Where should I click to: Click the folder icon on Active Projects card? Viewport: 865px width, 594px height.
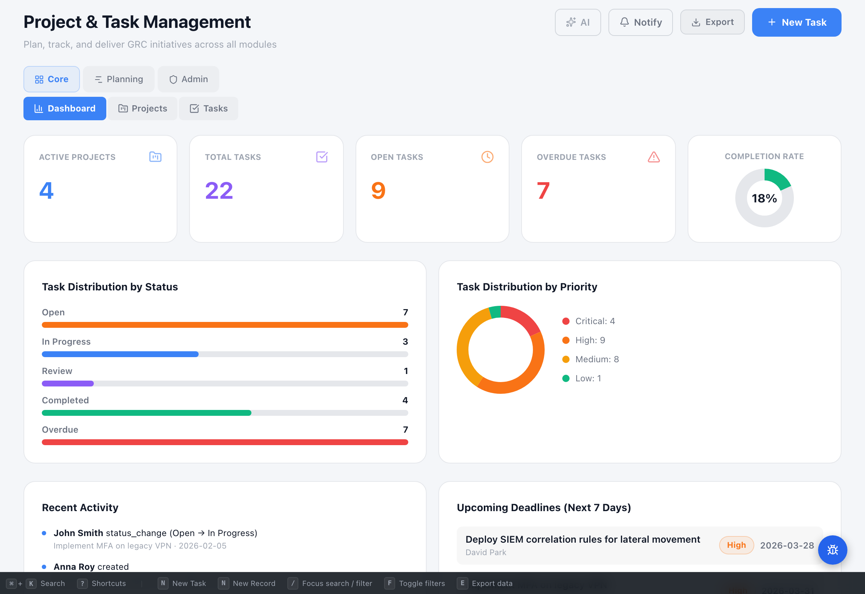tap(155, 157)
